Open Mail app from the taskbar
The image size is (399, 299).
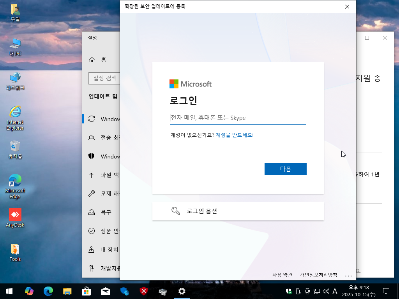pyautogui.click(x=105, y=291)
